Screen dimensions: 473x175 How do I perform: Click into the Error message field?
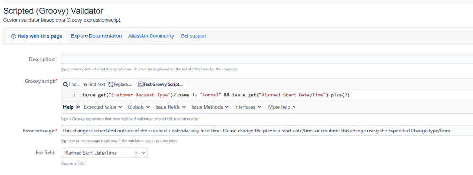(267, 131)
